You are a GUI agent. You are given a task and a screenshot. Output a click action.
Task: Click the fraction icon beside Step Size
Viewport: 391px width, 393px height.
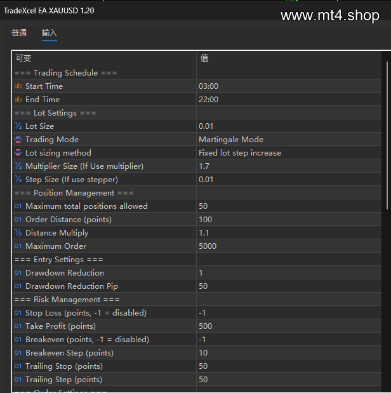pos(18,179)
